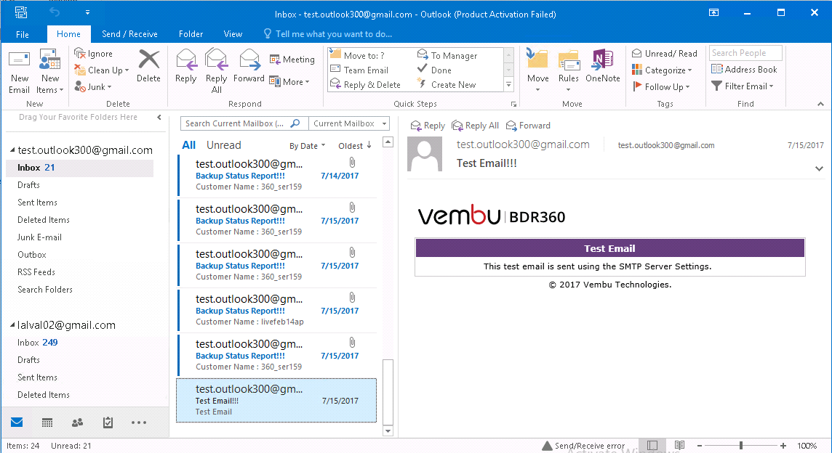
Task: Choose the Create New quick step
Action: coord(447,84)
